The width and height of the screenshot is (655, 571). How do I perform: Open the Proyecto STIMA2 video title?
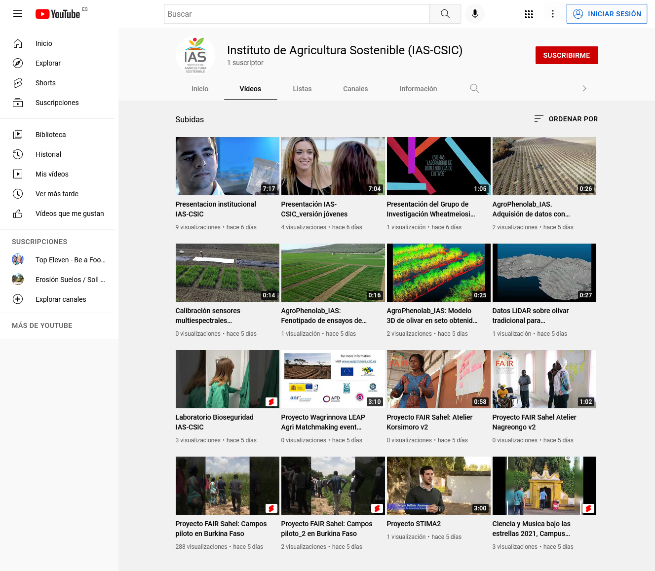pos(414,524)
